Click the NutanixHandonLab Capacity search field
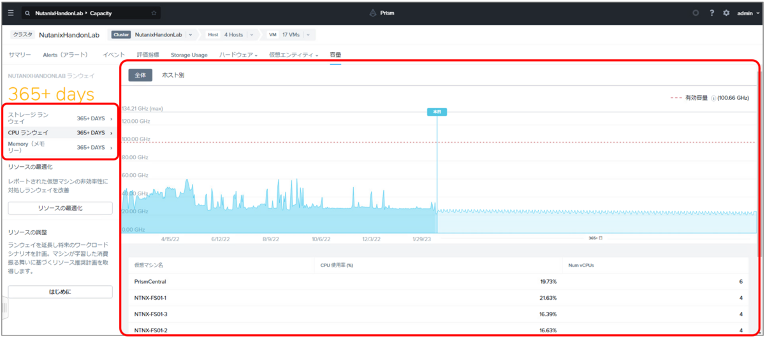 click(x=91, y=13)
